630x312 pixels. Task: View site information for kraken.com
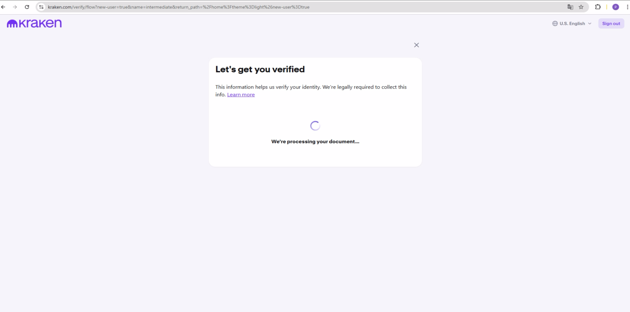(x=41, y=7)
